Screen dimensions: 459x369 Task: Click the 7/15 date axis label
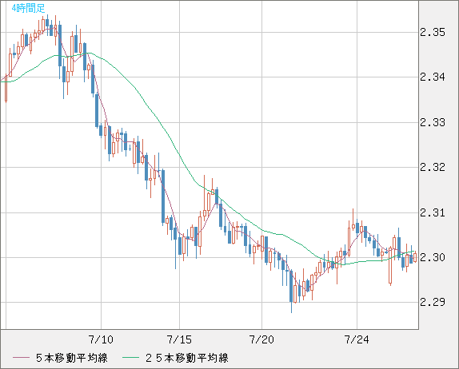[x=179, y=339]
